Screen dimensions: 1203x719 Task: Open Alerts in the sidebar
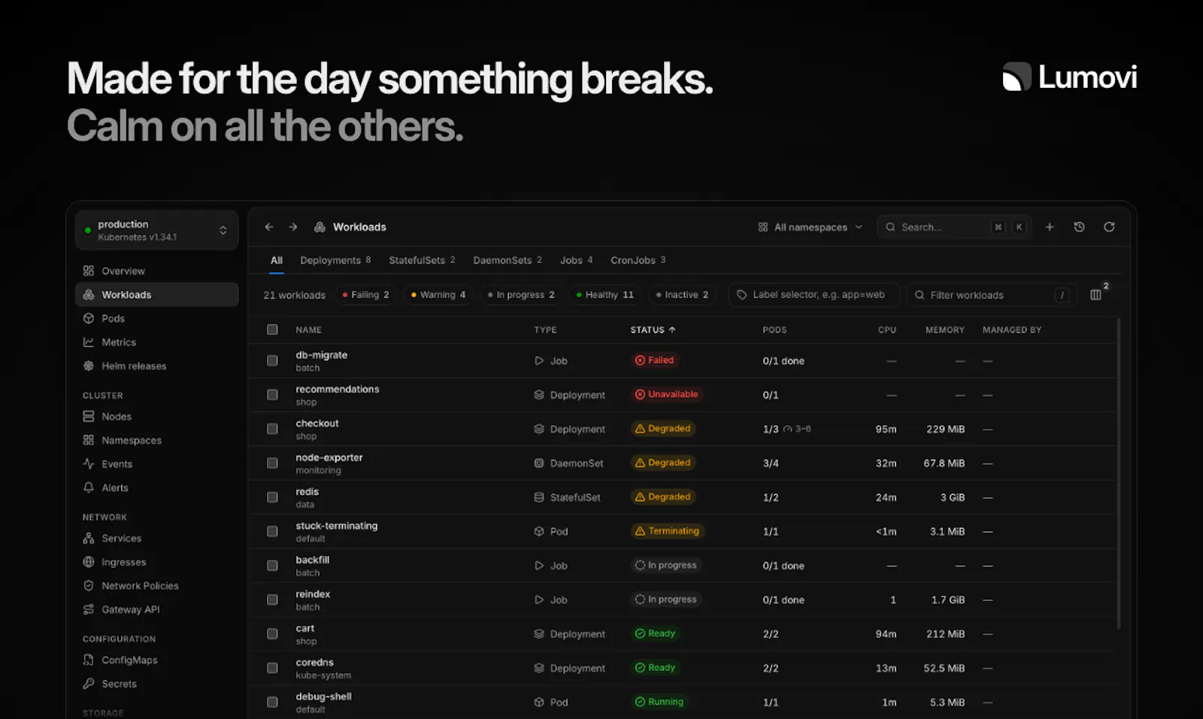pos(156,488)
